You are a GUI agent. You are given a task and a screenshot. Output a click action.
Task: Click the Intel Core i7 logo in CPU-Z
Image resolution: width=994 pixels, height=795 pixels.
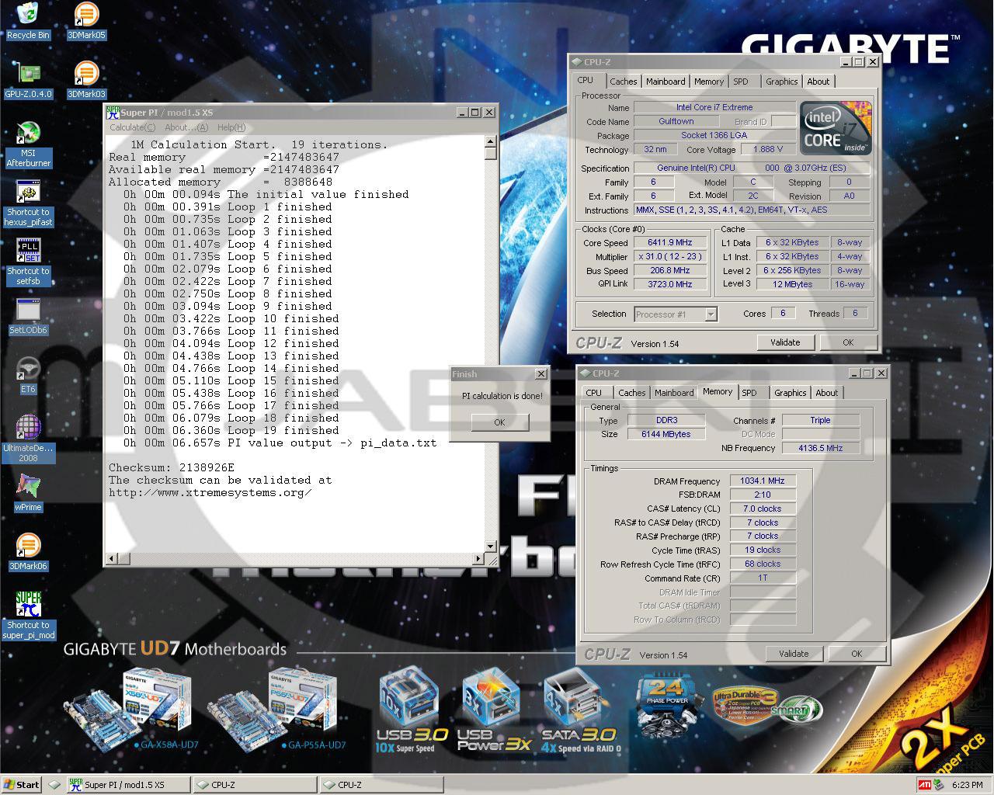pos(836,128)
